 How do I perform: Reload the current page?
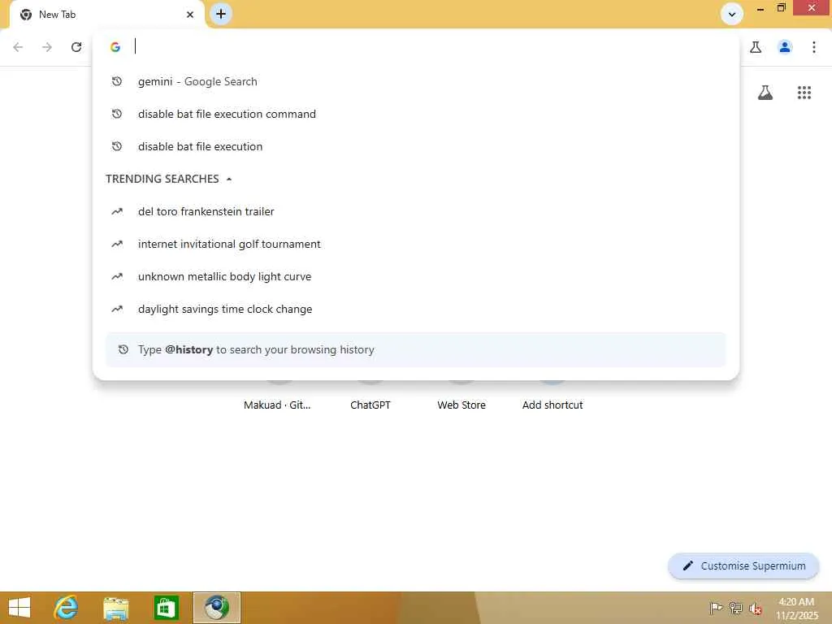[76, 47]
